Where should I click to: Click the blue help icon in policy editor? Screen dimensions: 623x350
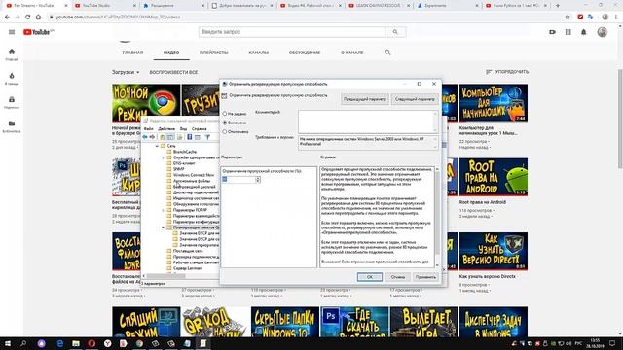tap(190, 137)
